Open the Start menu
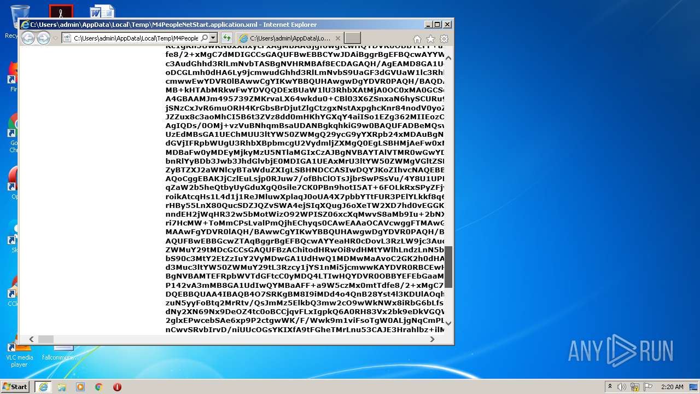 click(15, 386)
